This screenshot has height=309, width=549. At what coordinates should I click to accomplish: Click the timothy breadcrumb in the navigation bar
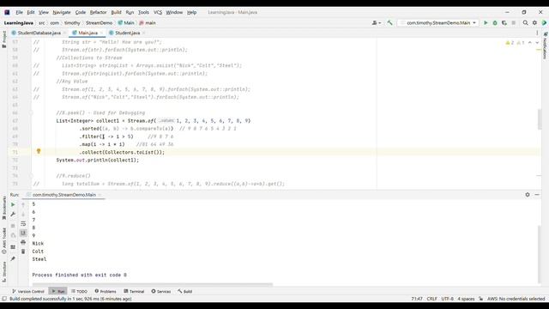72,23
